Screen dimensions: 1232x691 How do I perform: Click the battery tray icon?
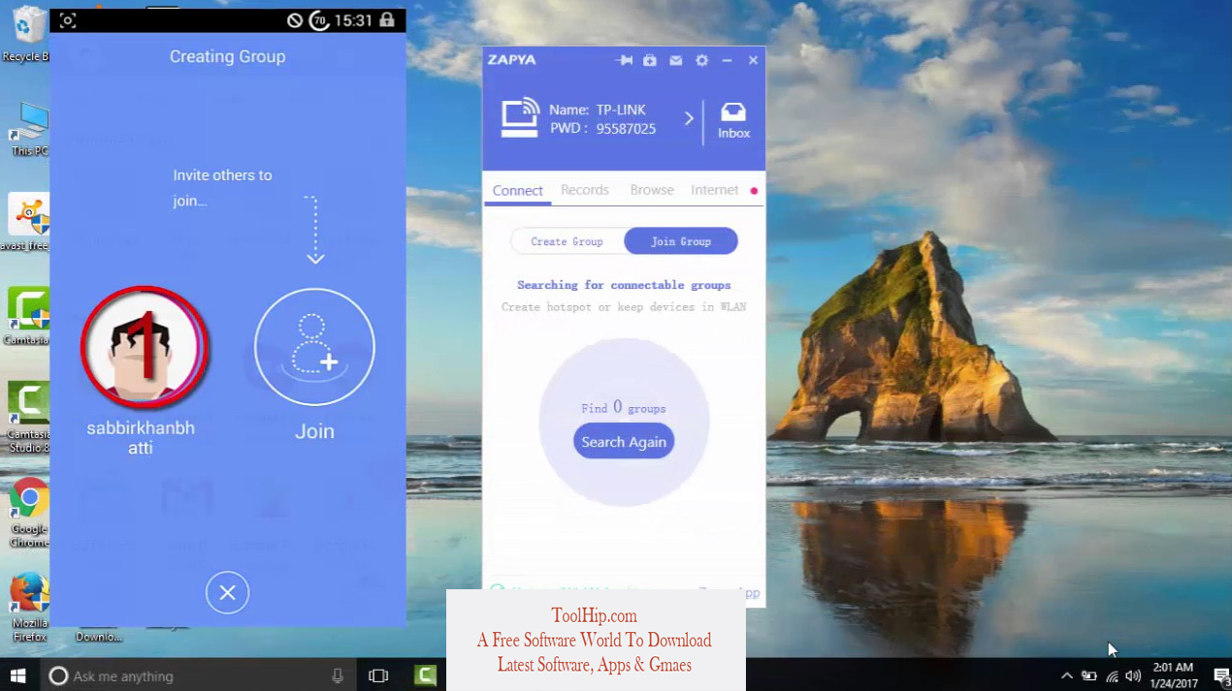pos(1089,675)
